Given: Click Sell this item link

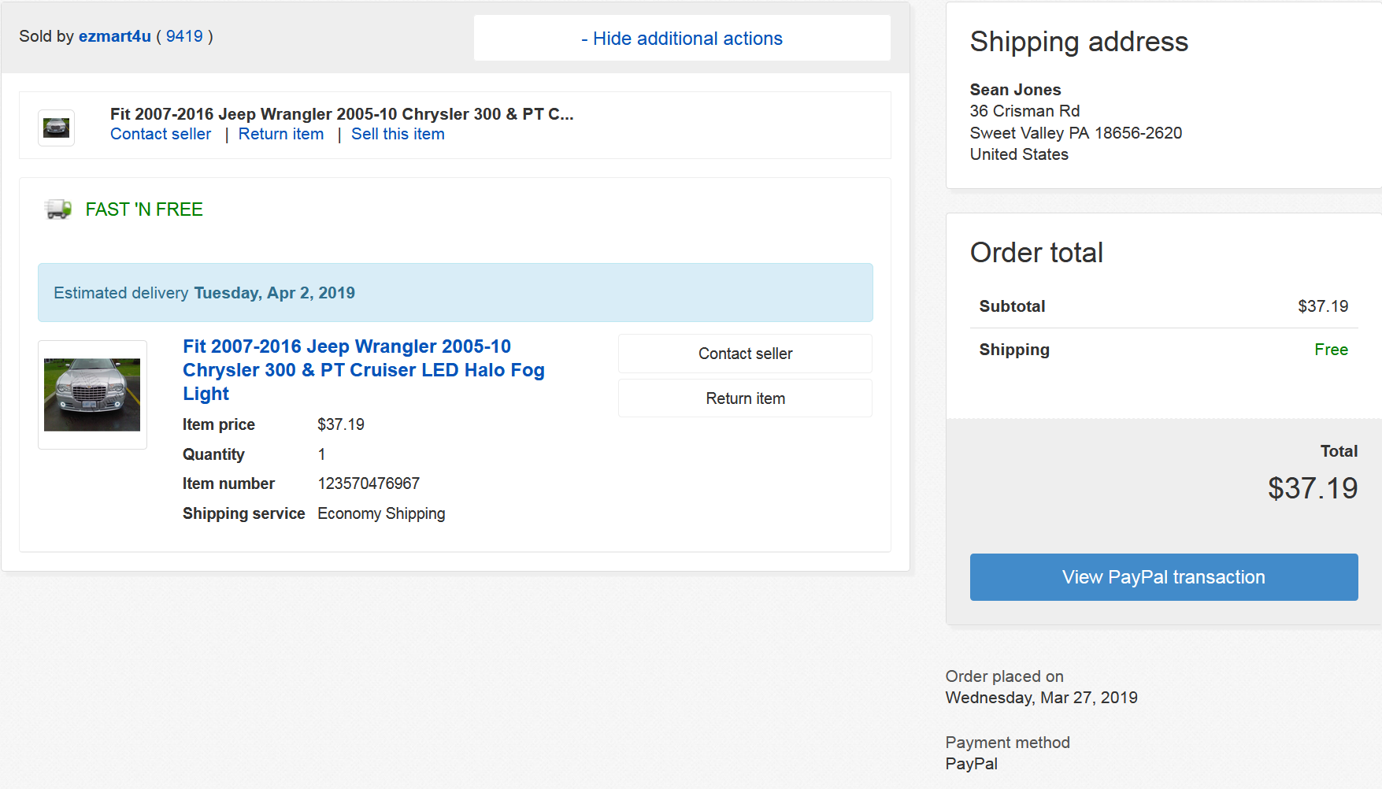Looking at the screenshot, I should click(398, 134).
